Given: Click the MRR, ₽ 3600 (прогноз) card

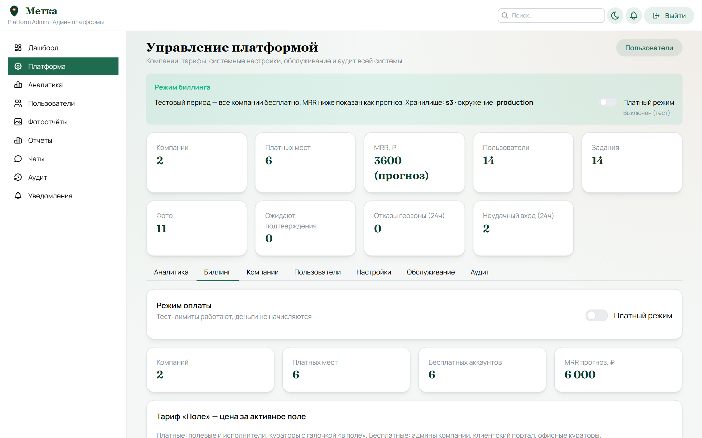Looking at the screenshot, I should (414, 163).
